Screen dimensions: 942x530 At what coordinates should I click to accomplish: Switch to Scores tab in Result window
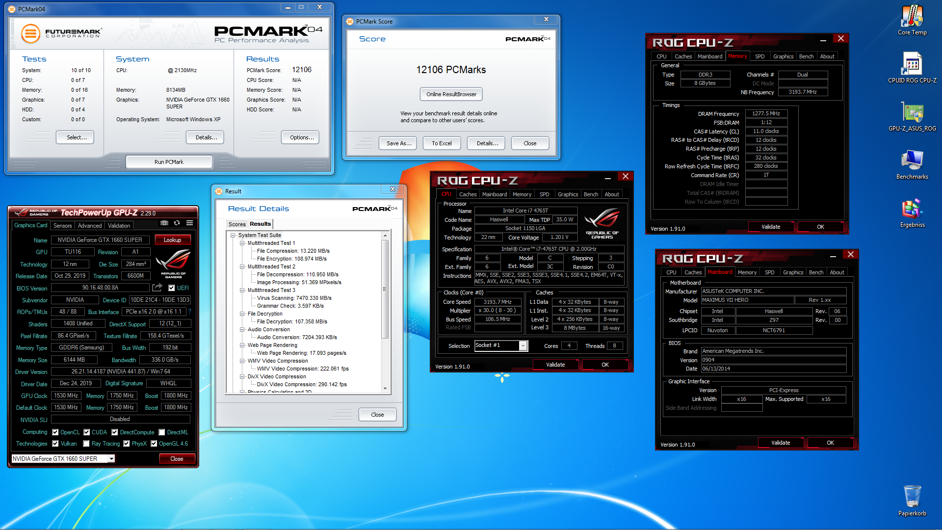(237, 224)
